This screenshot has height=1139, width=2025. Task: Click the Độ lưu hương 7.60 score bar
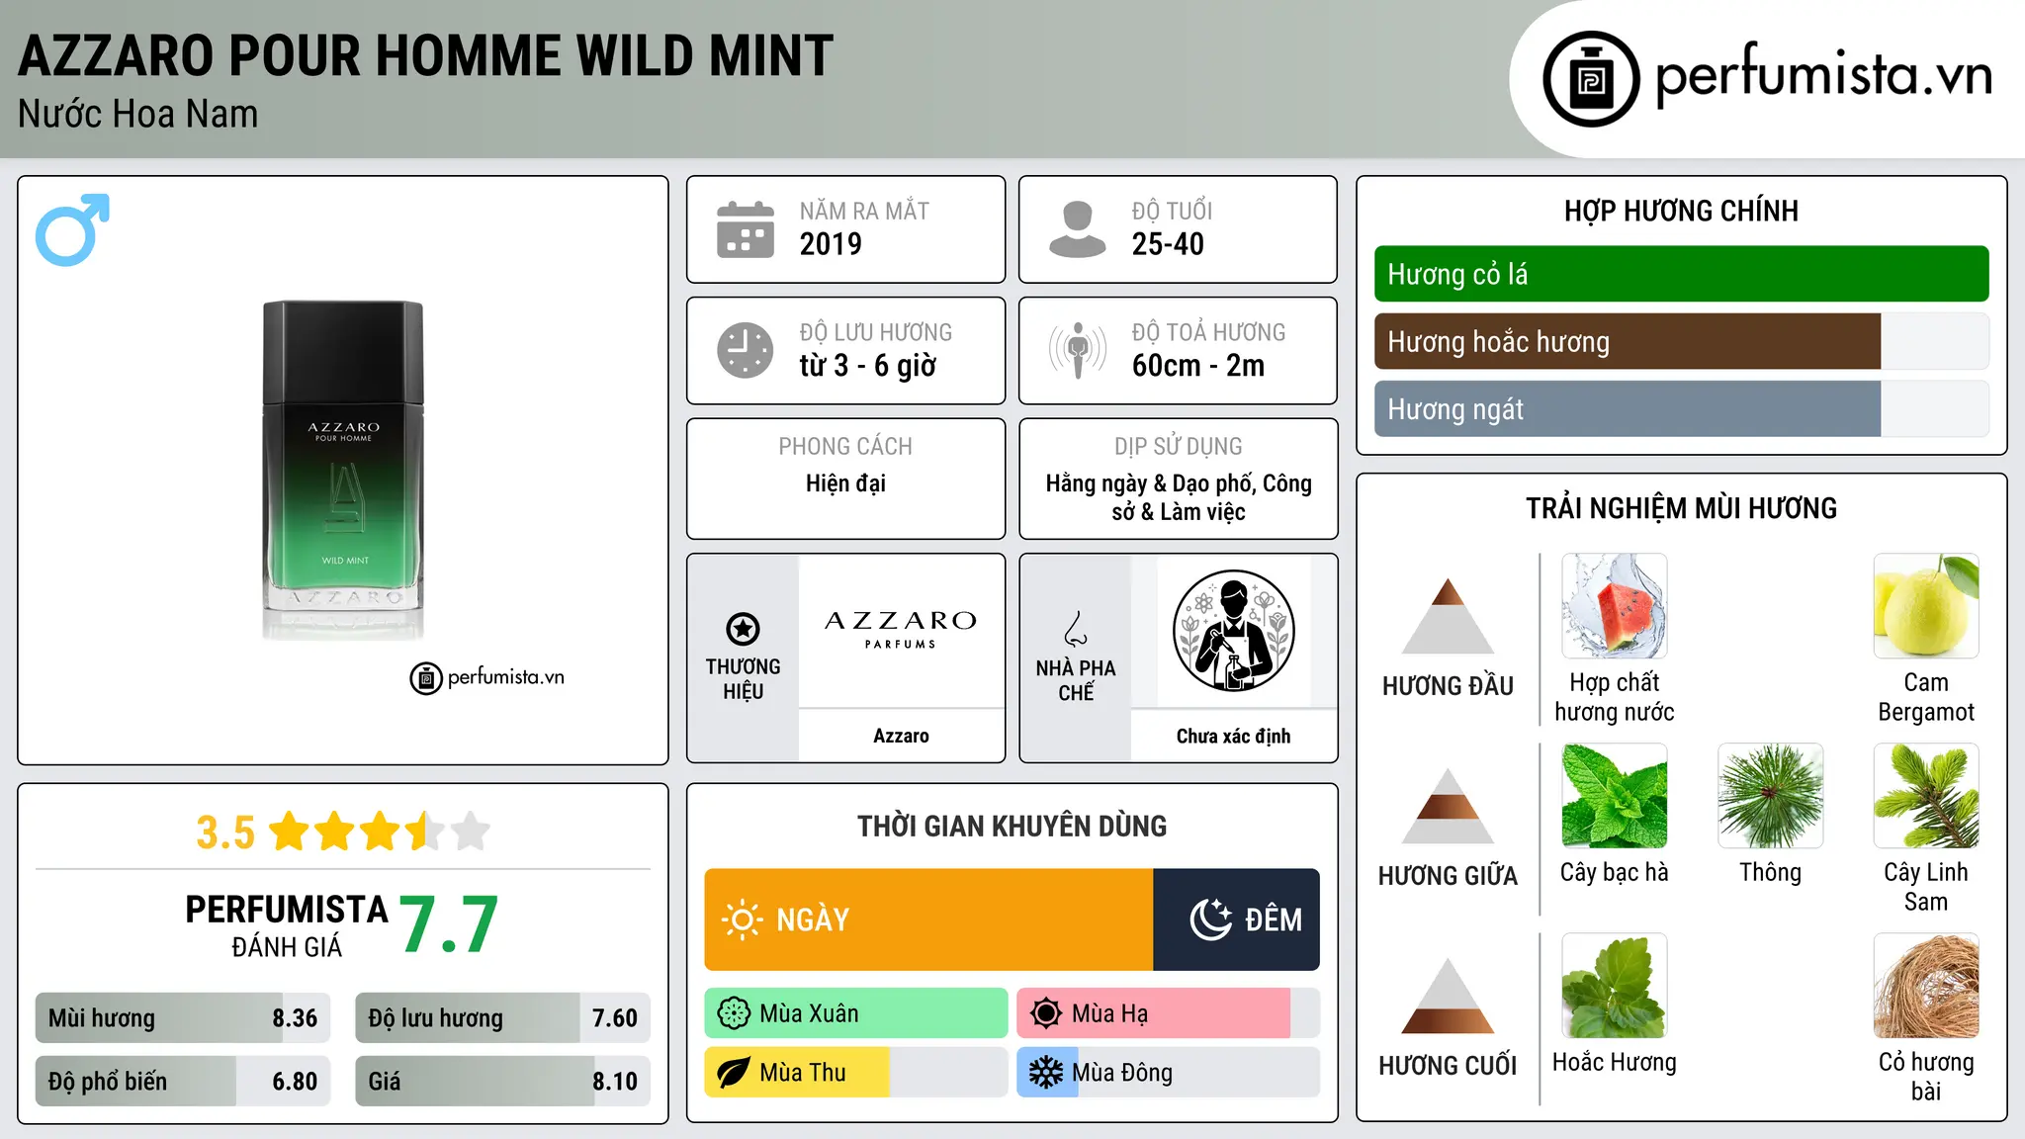[502, 1017]
